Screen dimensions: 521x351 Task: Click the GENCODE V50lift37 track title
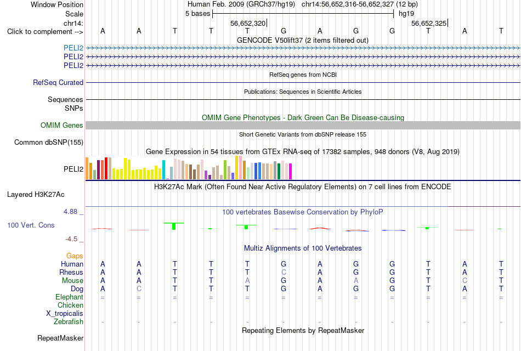coord(303,40)
